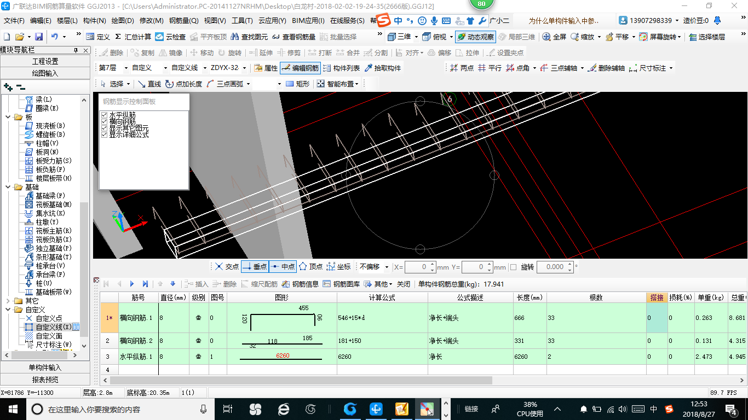Image resolution: width=748 pixels, height=420 pixels.
Task: Collapse the 基础 tree folder
Action: 8,187
